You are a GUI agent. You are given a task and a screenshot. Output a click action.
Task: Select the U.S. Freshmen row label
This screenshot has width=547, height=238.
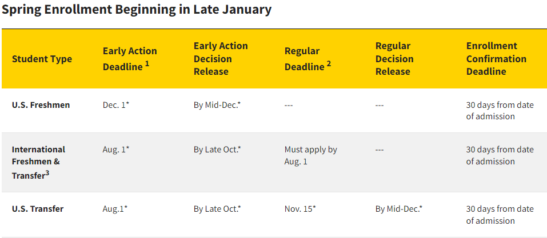click(x=41, y=105)
